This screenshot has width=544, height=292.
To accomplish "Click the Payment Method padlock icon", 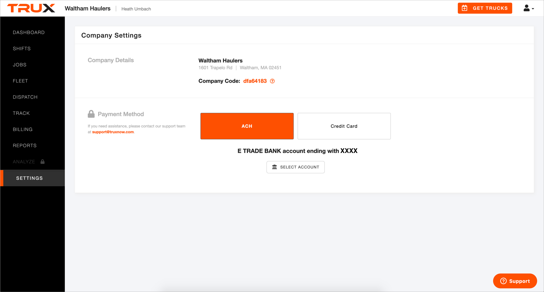I will (x=91, y=114).
